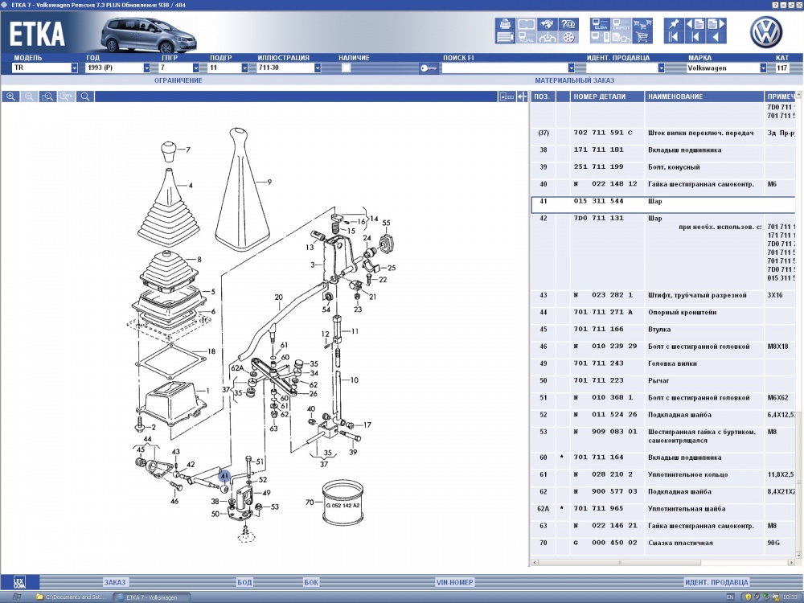
Task: Toggle the НАЛИЧИЕ checkbox
Action: click(346, 68)
